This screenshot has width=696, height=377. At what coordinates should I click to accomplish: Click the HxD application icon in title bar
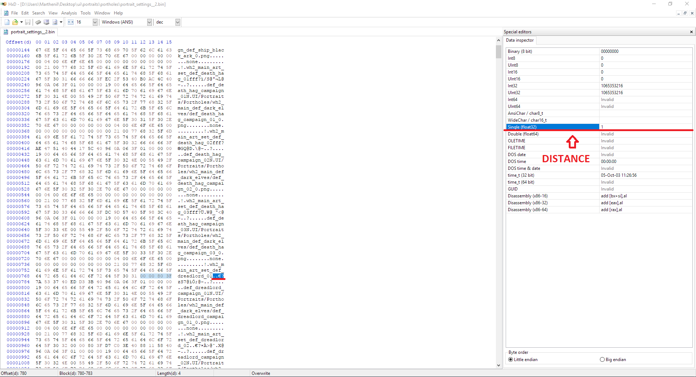click(4, 4)
